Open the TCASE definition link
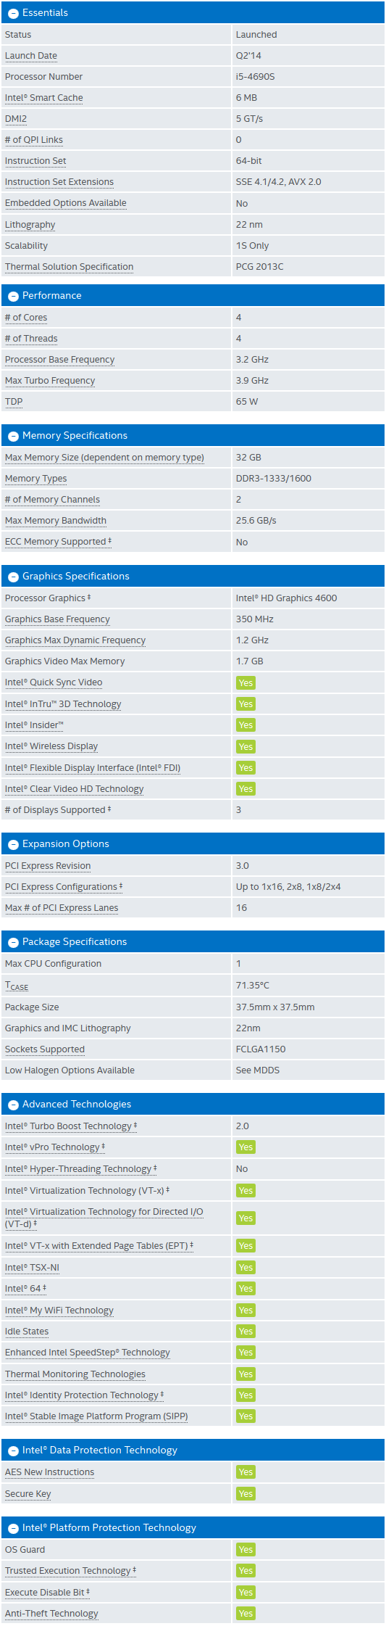The width and height of the screenshot is (386, 1626). pos(17,986)
